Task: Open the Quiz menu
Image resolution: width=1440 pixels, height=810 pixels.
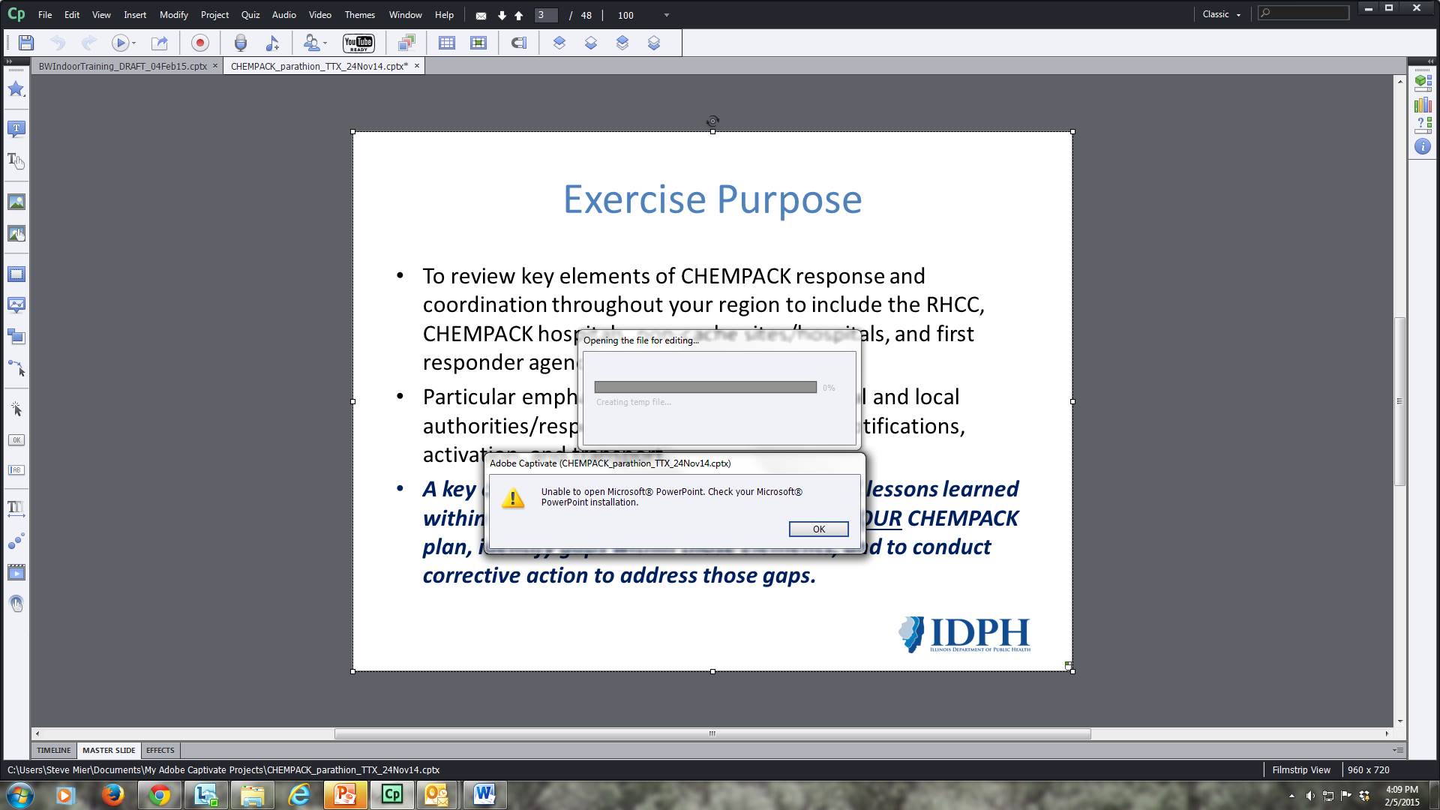Action: 250,15
